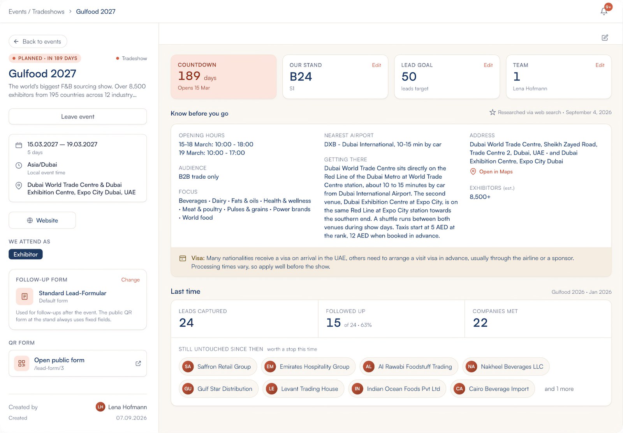Click the 'Open public form' card title

pyautogui.click(x=59, y=360)
